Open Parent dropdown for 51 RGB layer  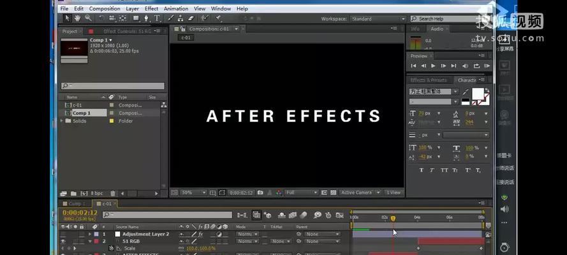322,241
